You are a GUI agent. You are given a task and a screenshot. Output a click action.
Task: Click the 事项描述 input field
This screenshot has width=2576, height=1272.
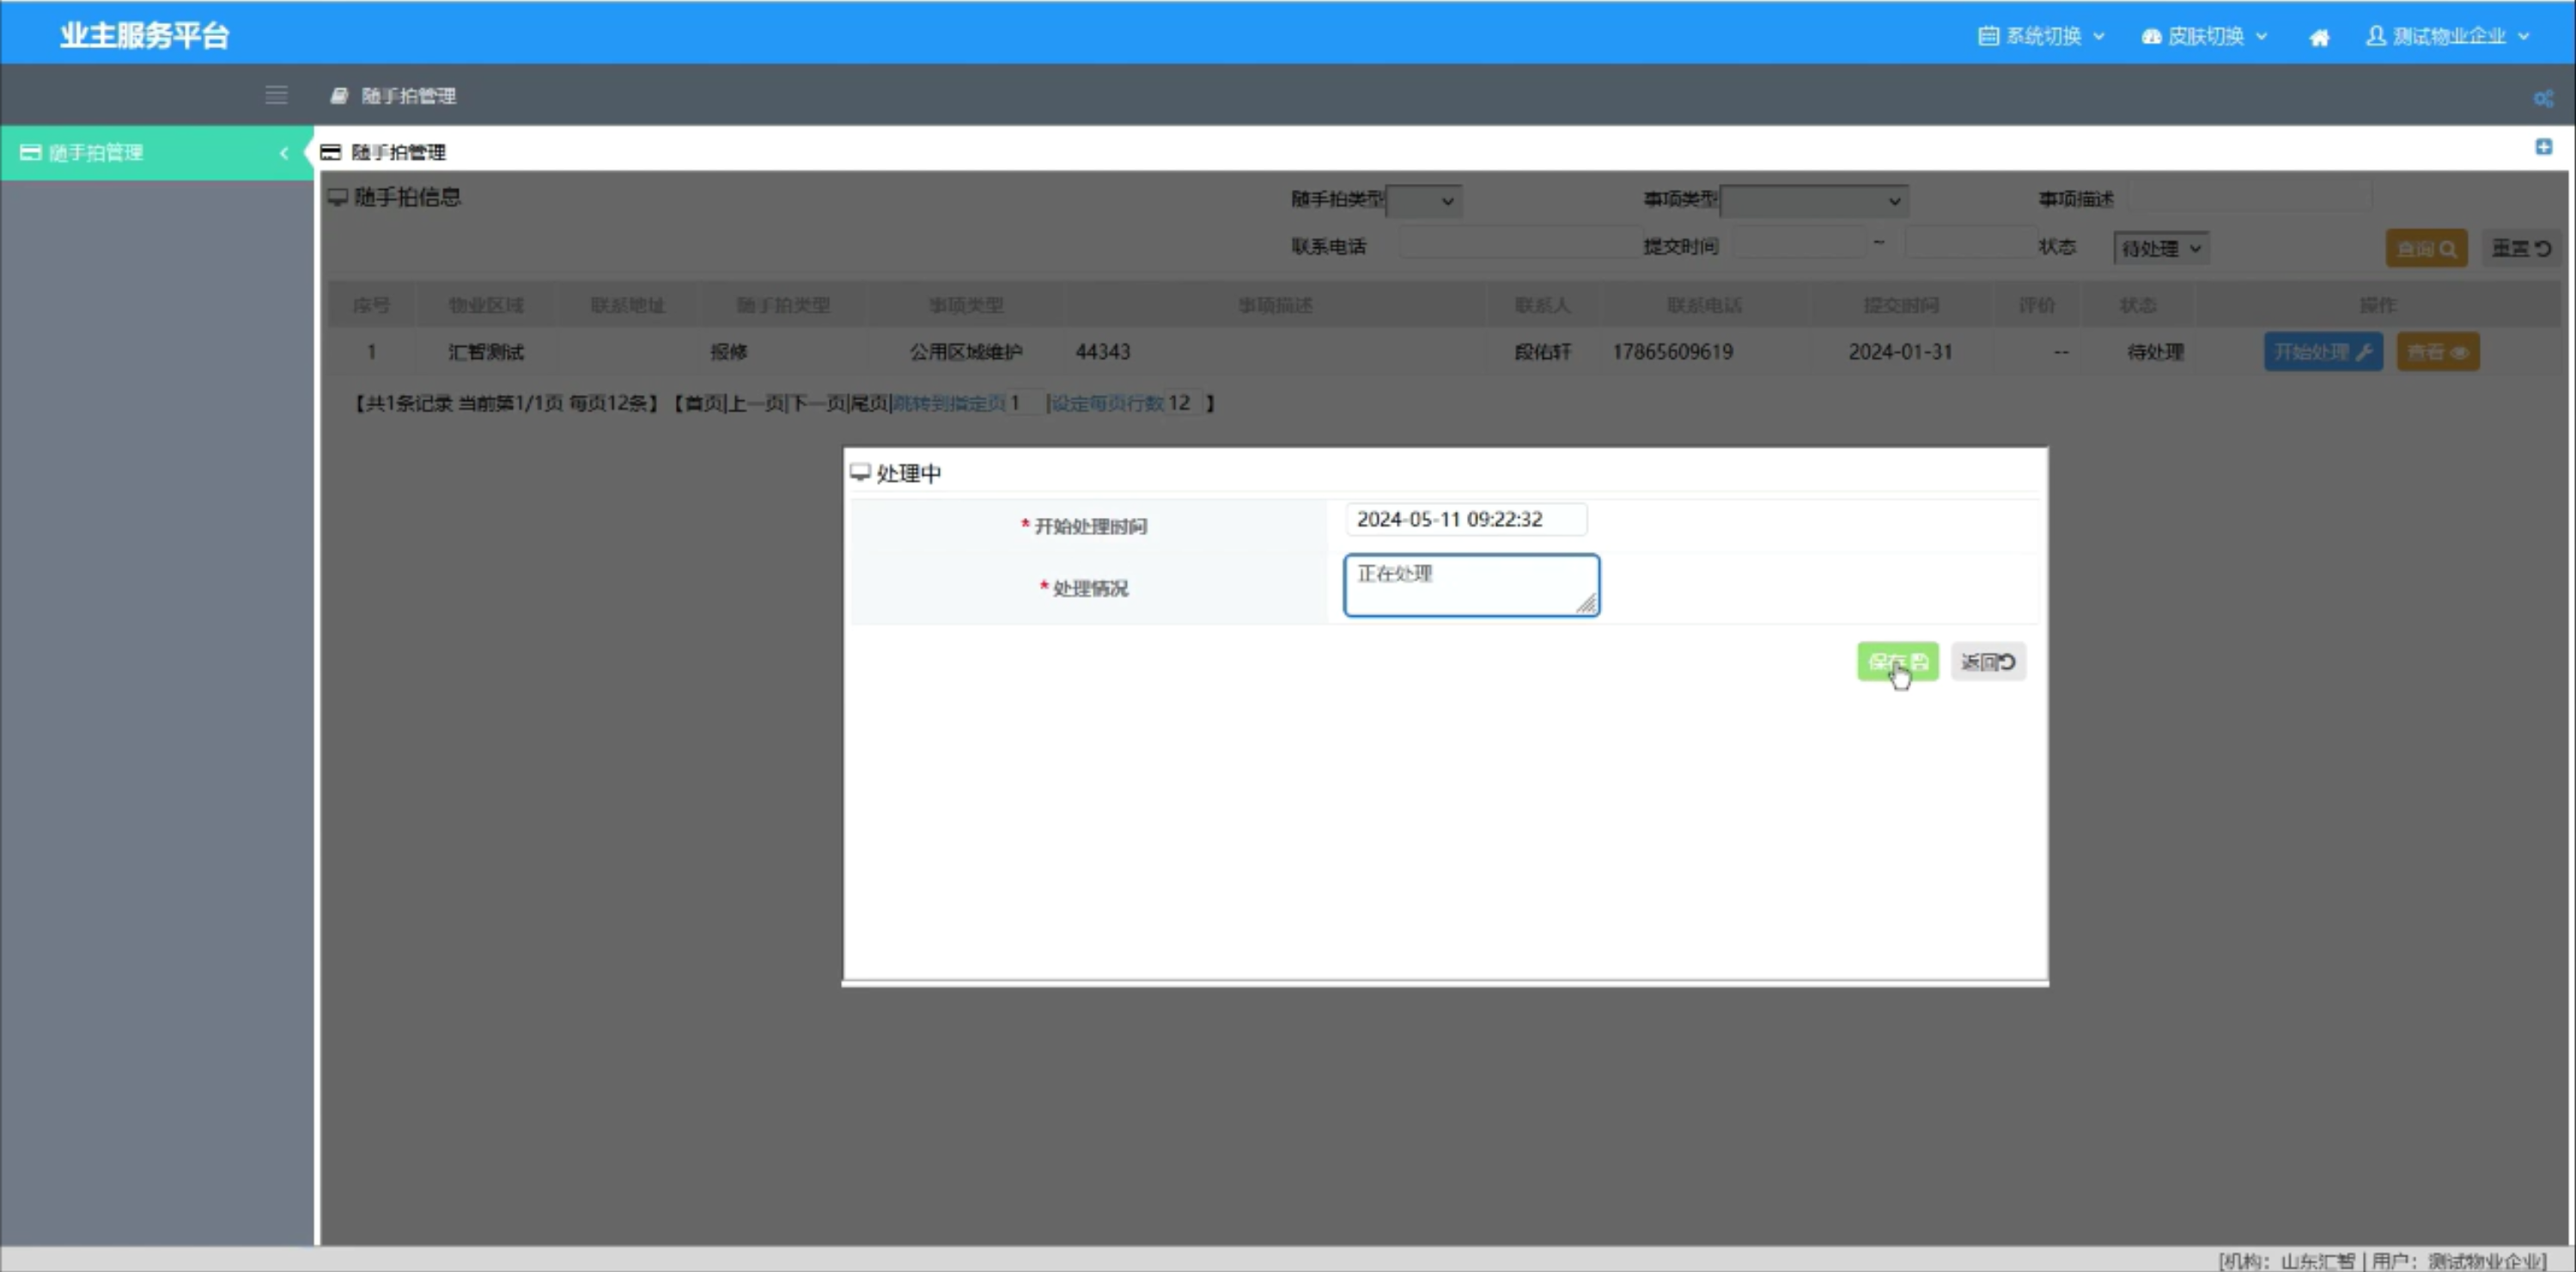click(2249, 196)
